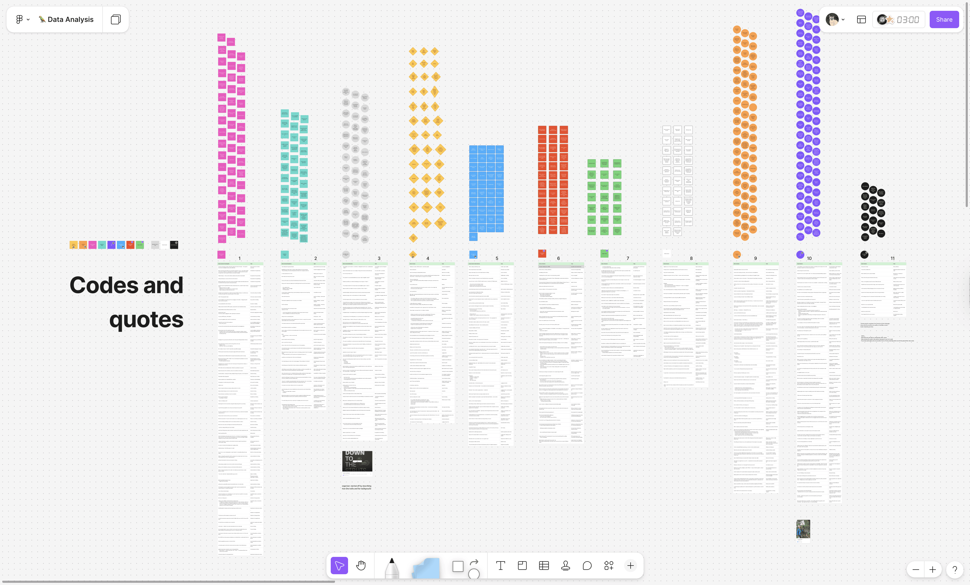
Task: Open the Stamp tool
Action: point(565,565)
